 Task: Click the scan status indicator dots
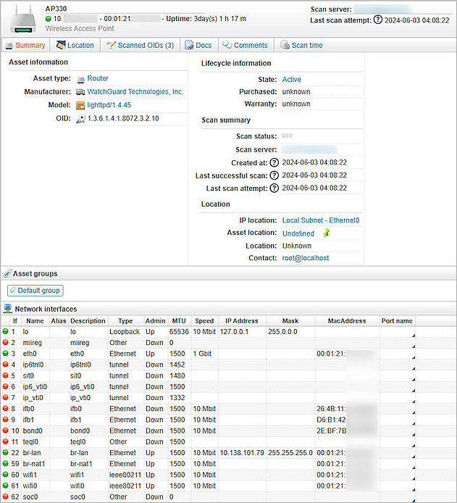tap(287, 136)
